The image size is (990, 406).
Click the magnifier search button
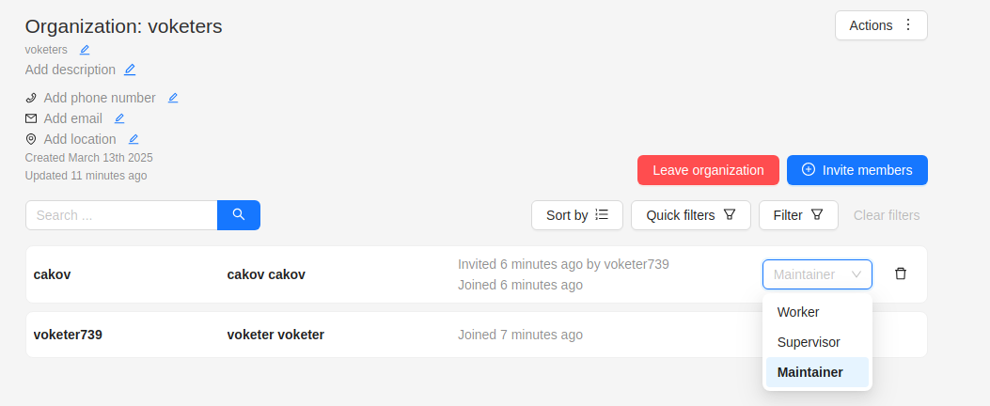click(239, 215)
